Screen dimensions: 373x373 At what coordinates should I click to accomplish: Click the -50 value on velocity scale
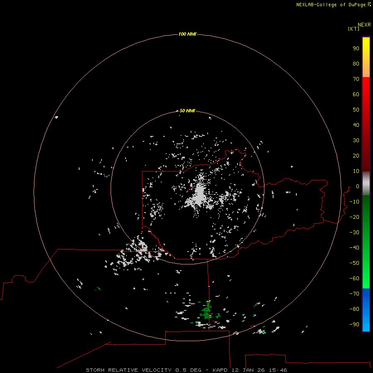pyautogui.click(x=354, y=263)
